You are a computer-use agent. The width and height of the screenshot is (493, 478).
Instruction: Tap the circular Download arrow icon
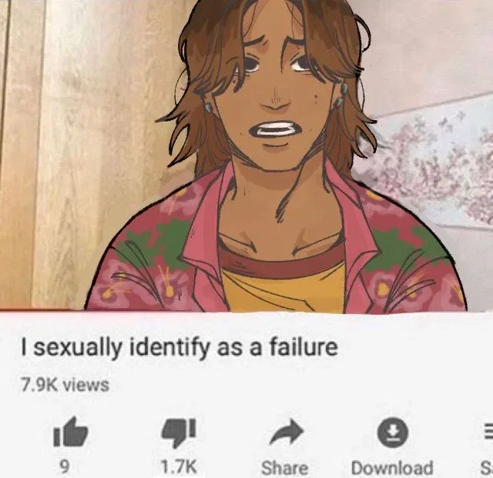click(393, 432)
